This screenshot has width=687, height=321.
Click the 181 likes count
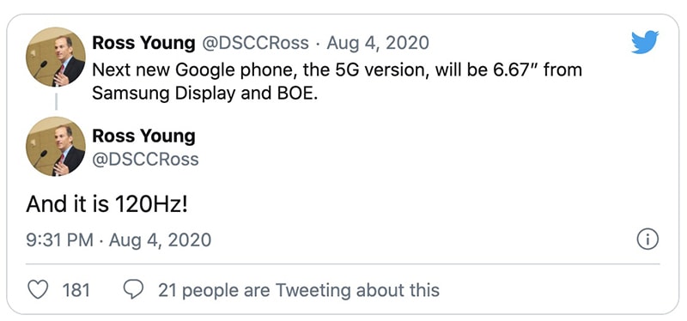click(x=76, y=290)
